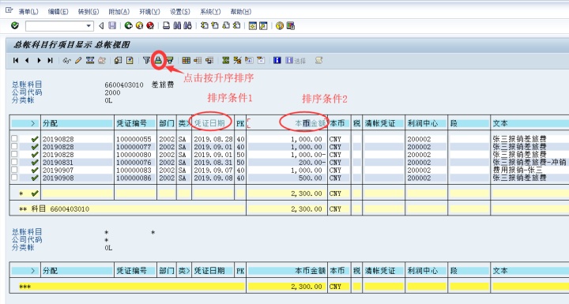Open the 环境(V) menu

tap(149, 12)
